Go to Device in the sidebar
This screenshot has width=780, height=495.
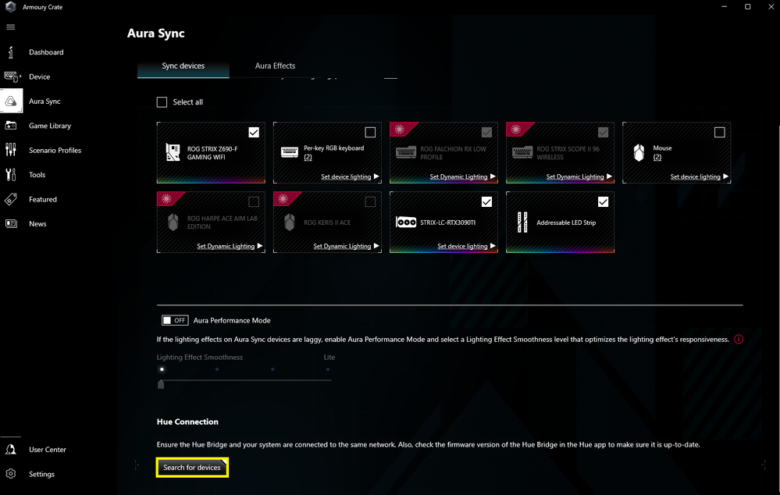tap(39, 77)
